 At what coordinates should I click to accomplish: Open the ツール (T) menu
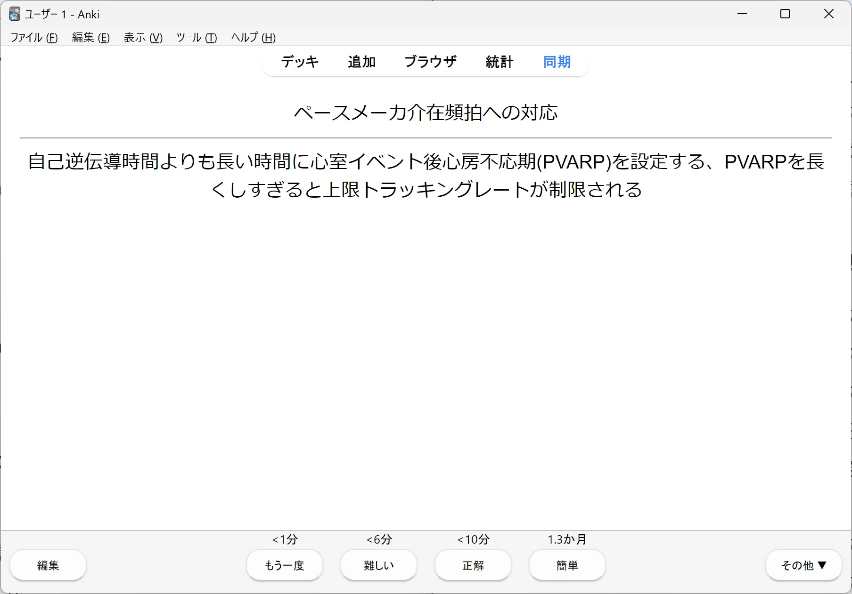click(197, 38)
